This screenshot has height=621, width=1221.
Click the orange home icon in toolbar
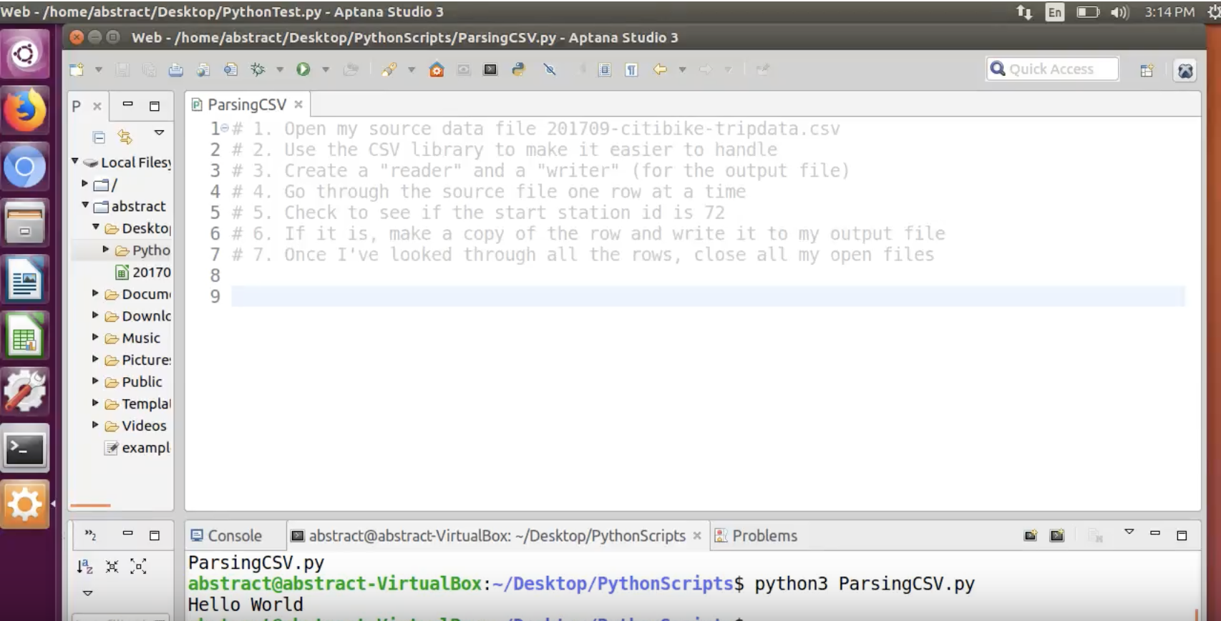(437, 69)
